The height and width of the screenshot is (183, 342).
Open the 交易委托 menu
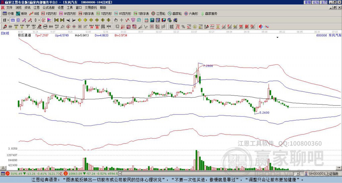point(91,8)
